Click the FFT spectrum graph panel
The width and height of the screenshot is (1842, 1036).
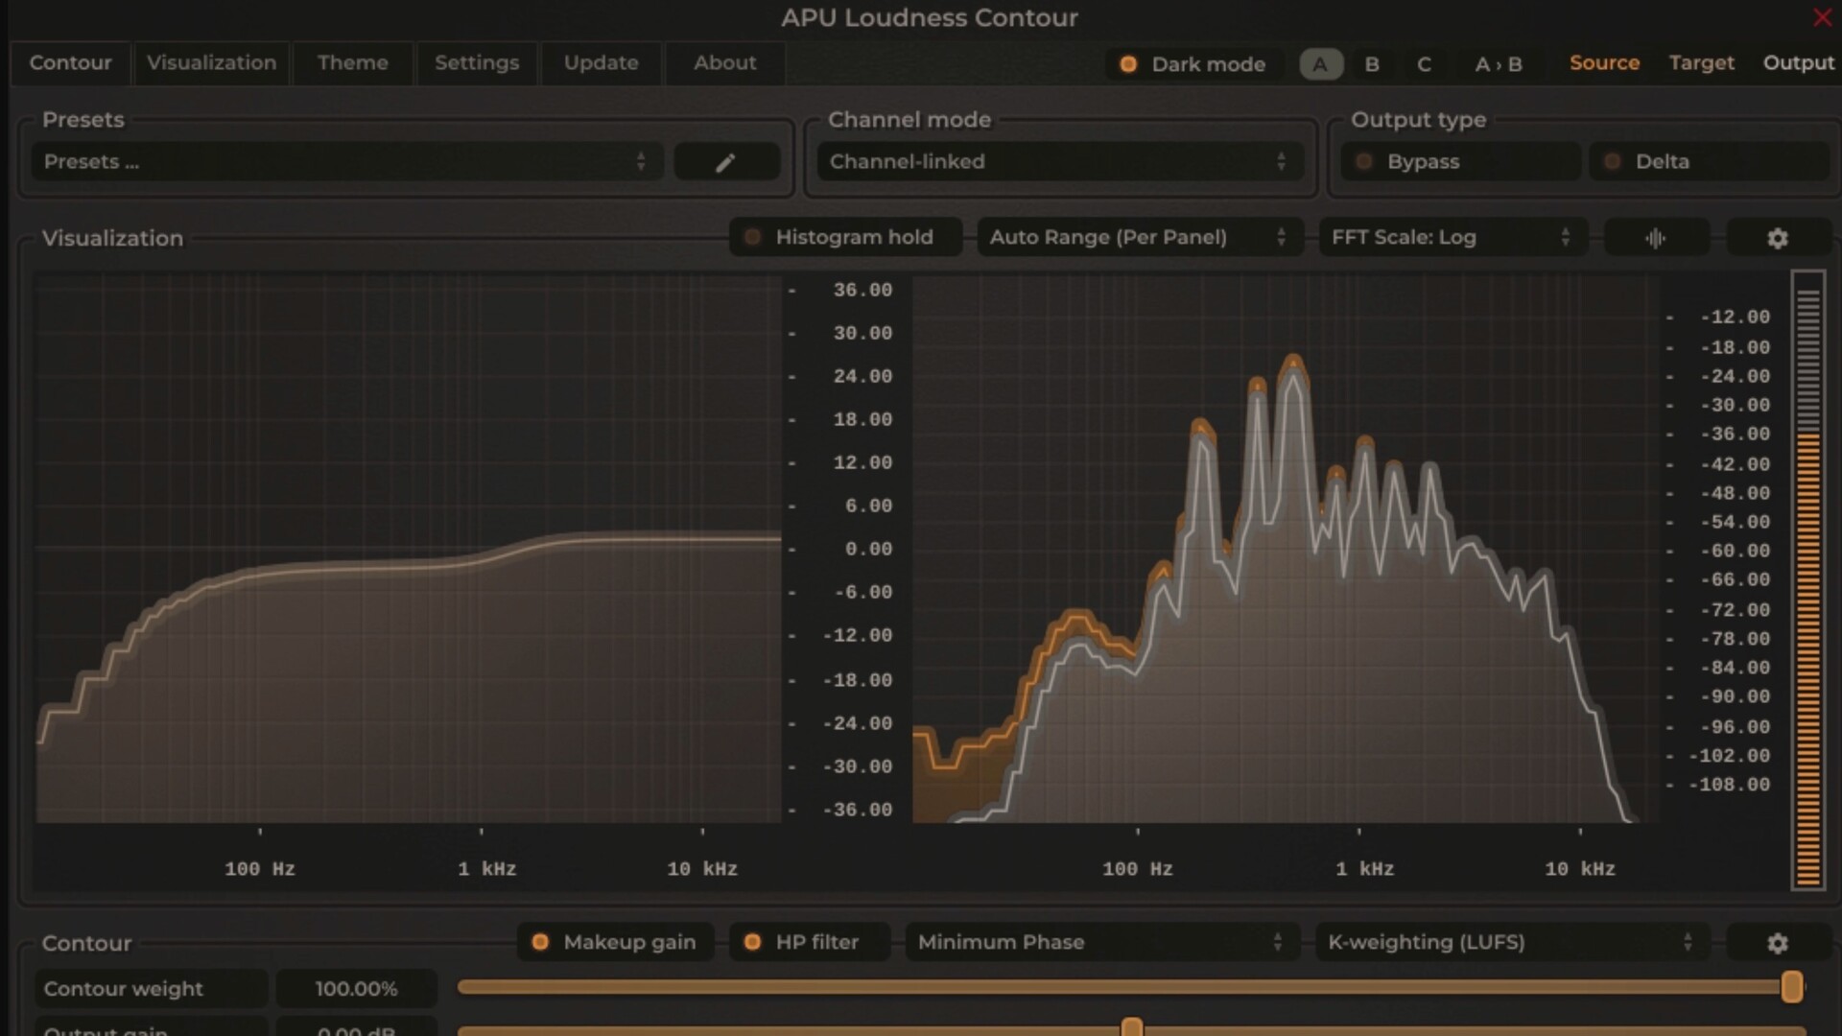click(1286, 549)
